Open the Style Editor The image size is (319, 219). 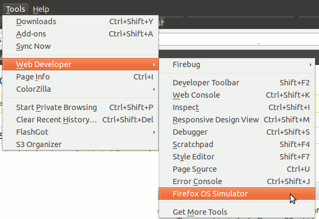tap(237, 157)
